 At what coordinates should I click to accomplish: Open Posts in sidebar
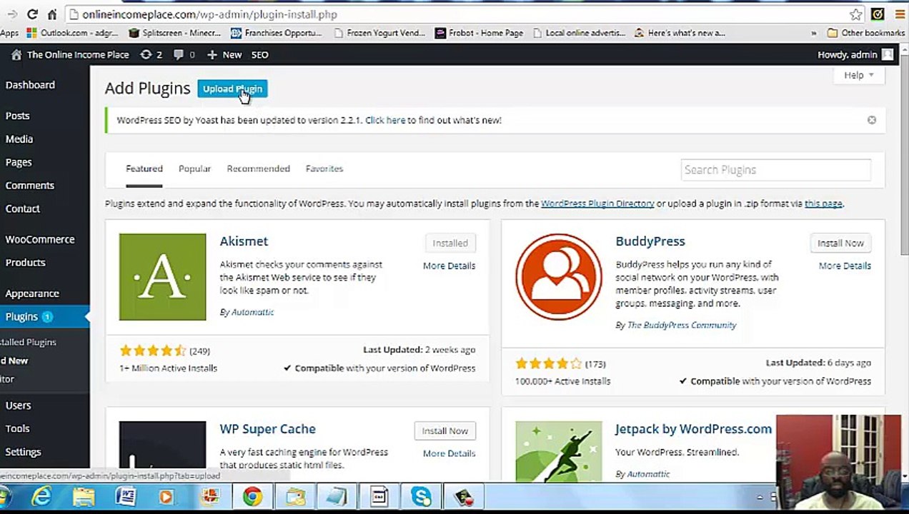click(18, 116)
